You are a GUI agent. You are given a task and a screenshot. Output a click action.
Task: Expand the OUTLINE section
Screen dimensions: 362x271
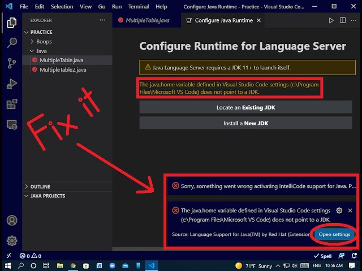coord(37,187)
